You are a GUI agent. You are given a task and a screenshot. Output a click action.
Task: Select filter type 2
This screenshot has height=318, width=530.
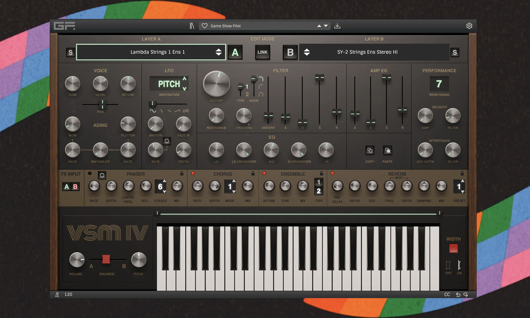point(247,94)
